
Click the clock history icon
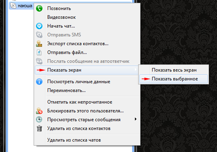(x=39, y=120)
